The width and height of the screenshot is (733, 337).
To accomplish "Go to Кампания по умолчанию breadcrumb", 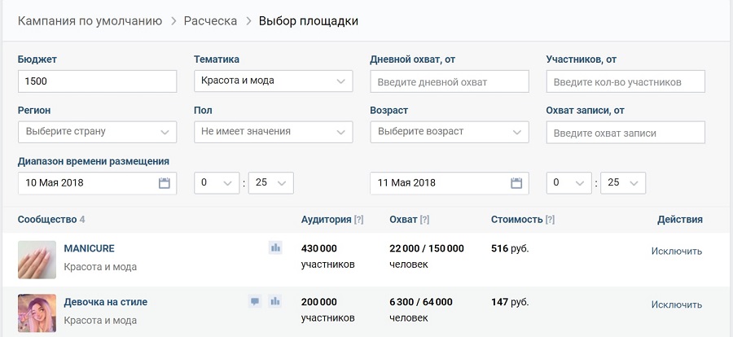I will click(90, 20).
